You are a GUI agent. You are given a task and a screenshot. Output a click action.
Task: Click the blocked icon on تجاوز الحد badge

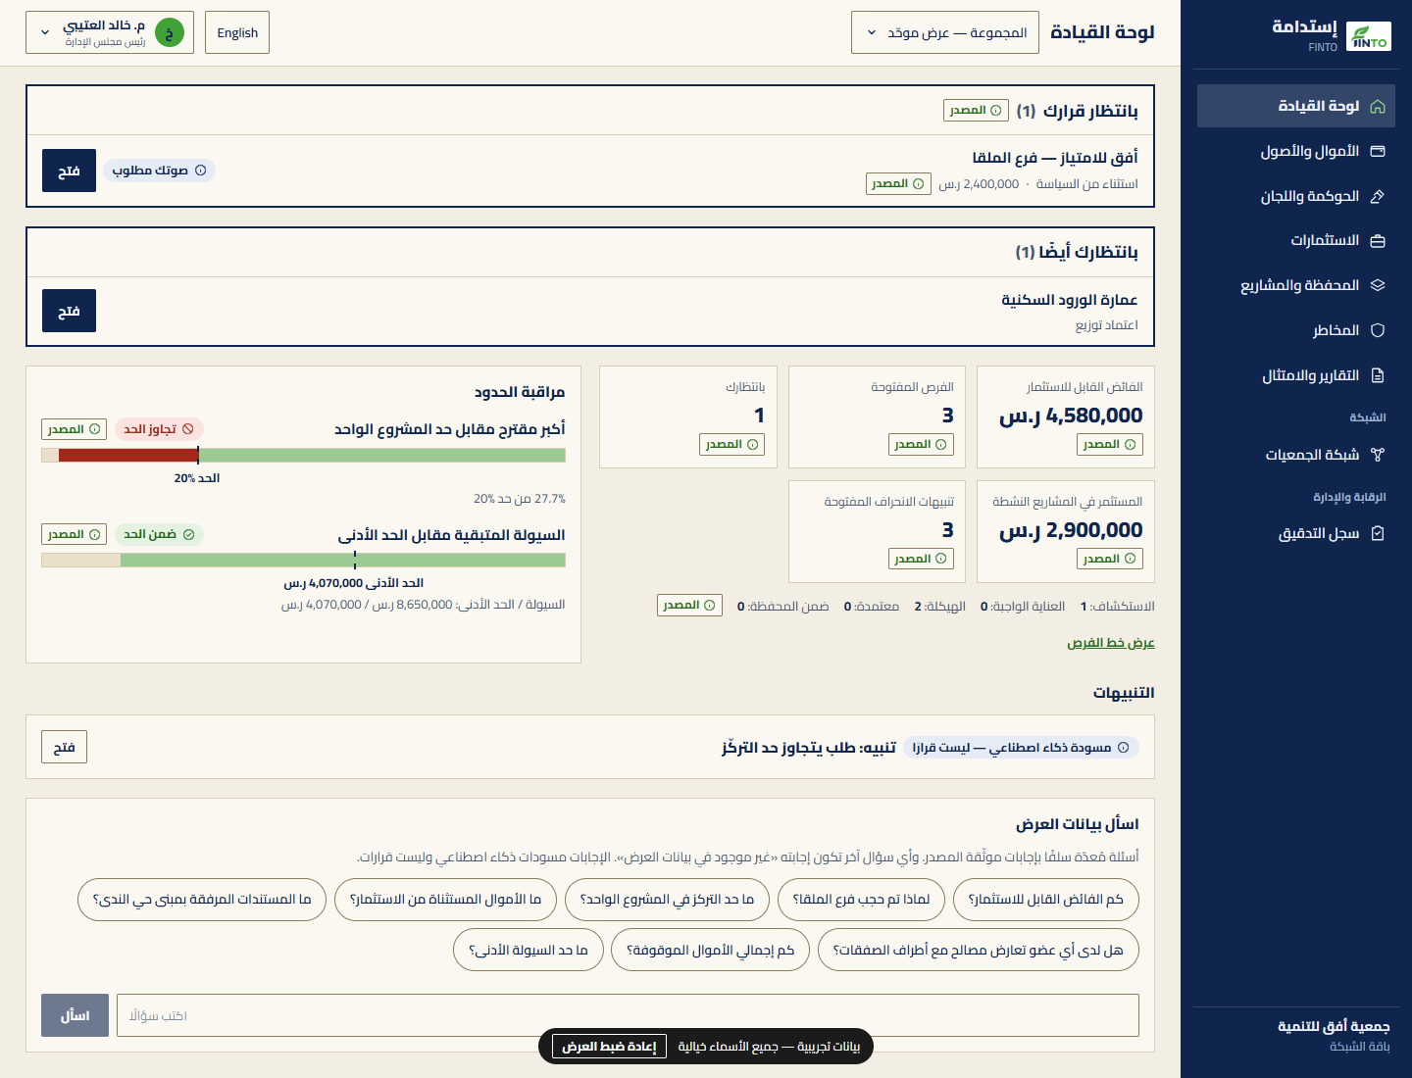tap(188, 429)
